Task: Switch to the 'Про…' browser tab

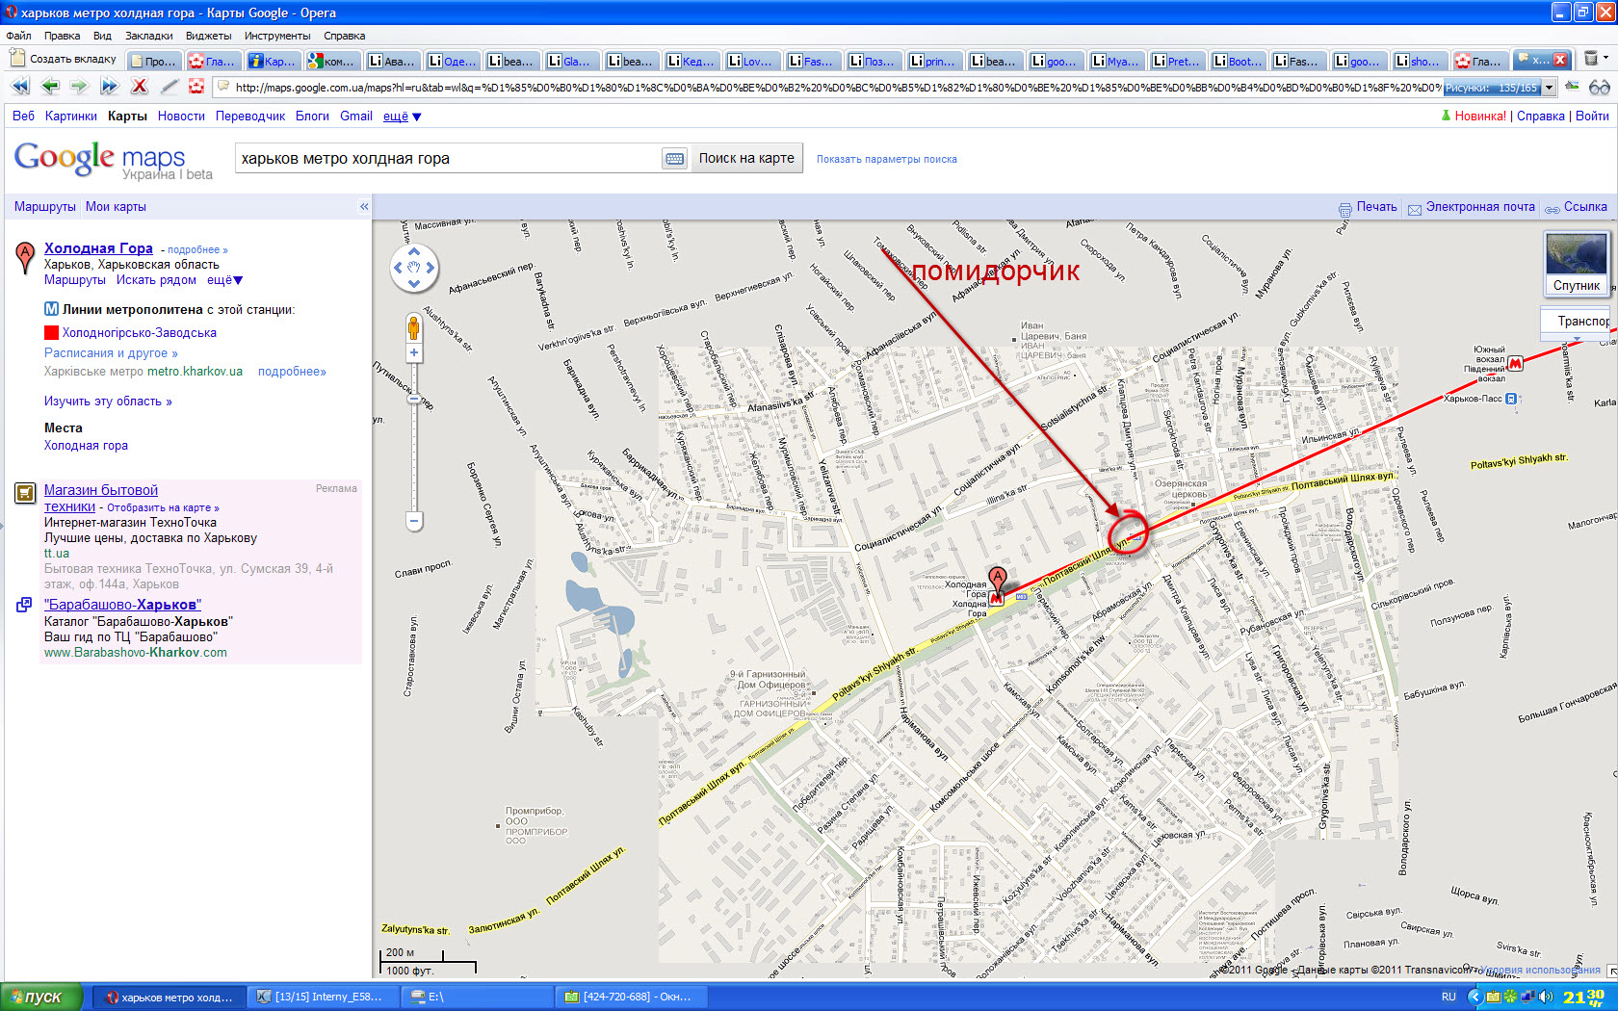Action: [x=153, y=61]
